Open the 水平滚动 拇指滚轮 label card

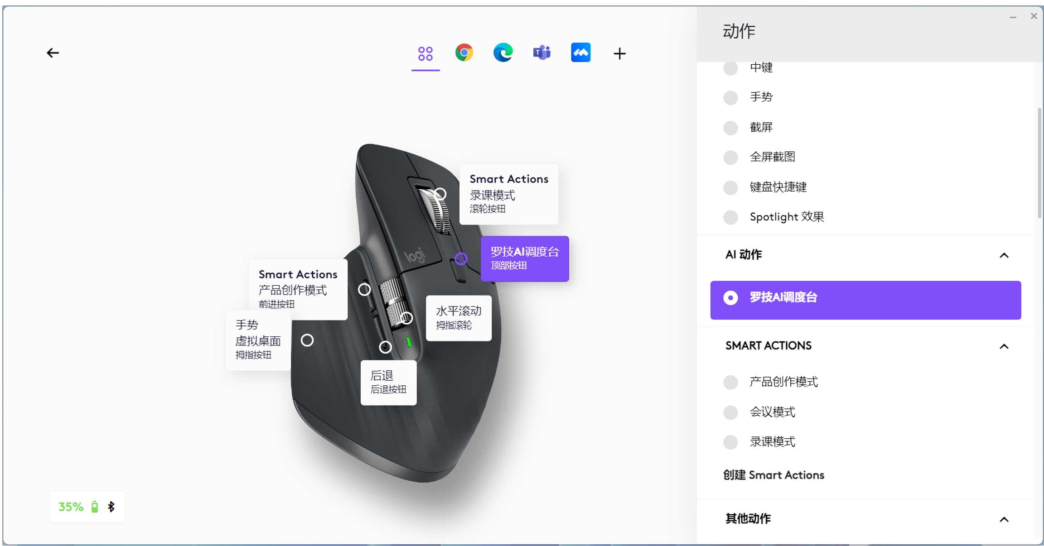pyautogui.click(x=459, y=318)
